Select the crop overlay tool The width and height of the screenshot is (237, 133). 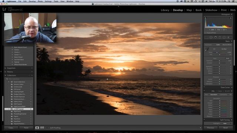click(x=206, y=37)
